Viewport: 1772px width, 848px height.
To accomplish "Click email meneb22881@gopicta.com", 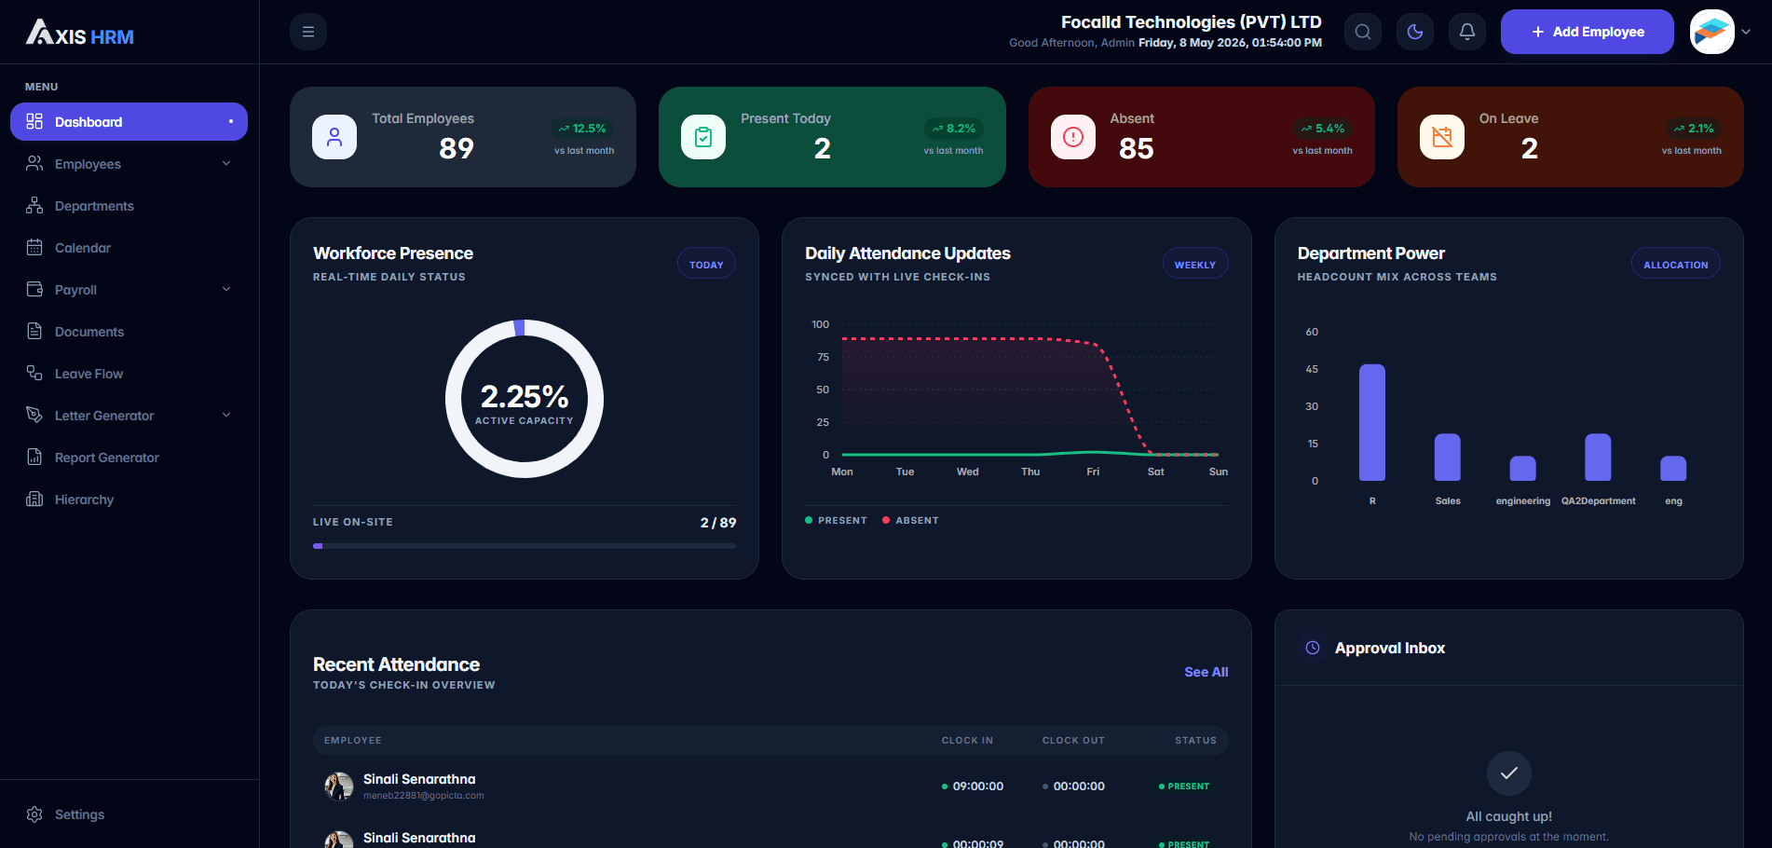I will [x=424, y=796].
